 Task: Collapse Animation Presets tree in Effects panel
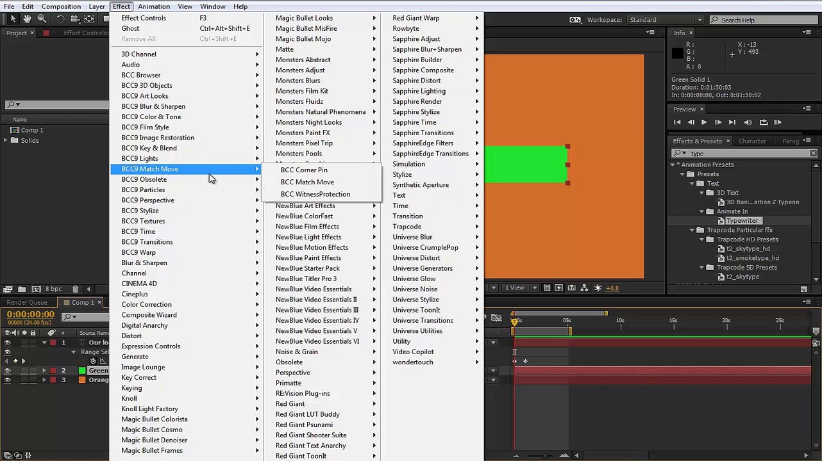[673, 165]
